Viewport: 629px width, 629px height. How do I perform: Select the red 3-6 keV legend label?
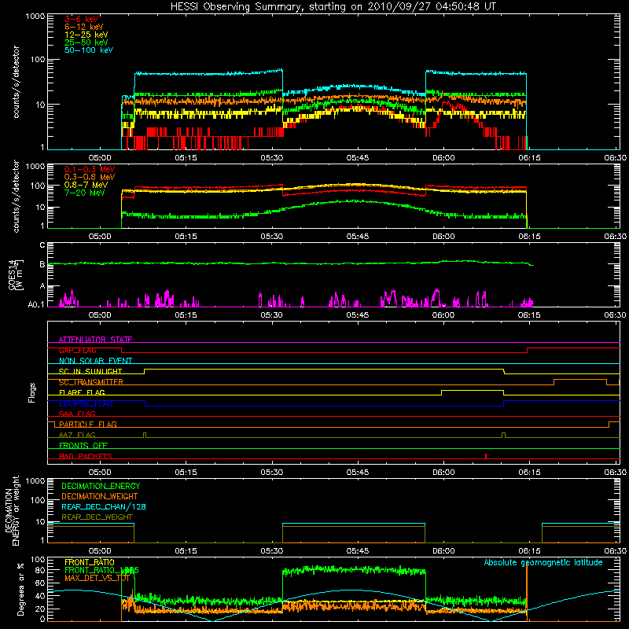(82, 19)
